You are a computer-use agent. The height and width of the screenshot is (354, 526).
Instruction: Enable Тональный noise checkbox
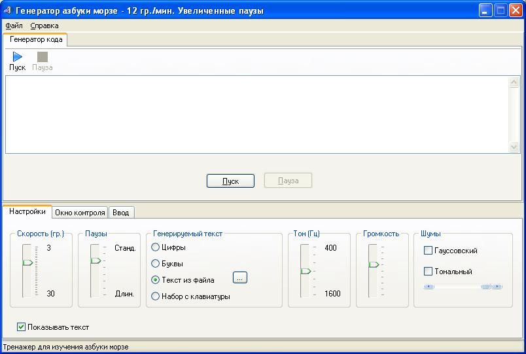(429, 272)
